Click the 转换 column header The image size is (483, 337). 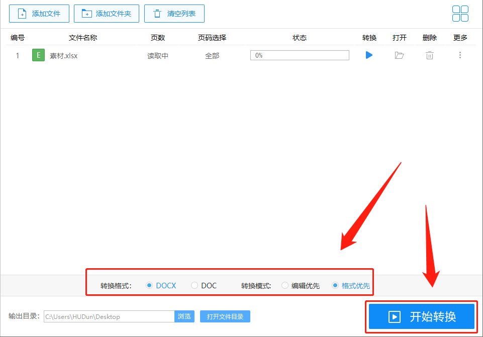point(369,38)
